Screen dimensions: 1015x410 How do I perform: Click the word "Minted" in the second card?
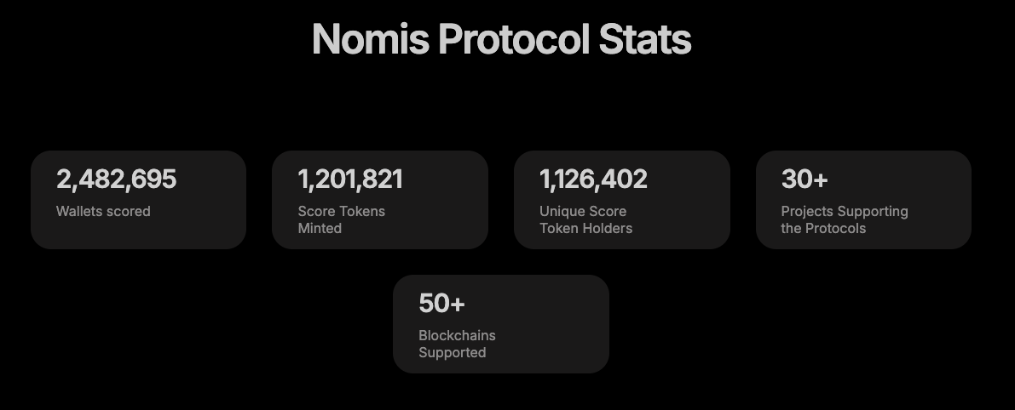click(320, 228)
